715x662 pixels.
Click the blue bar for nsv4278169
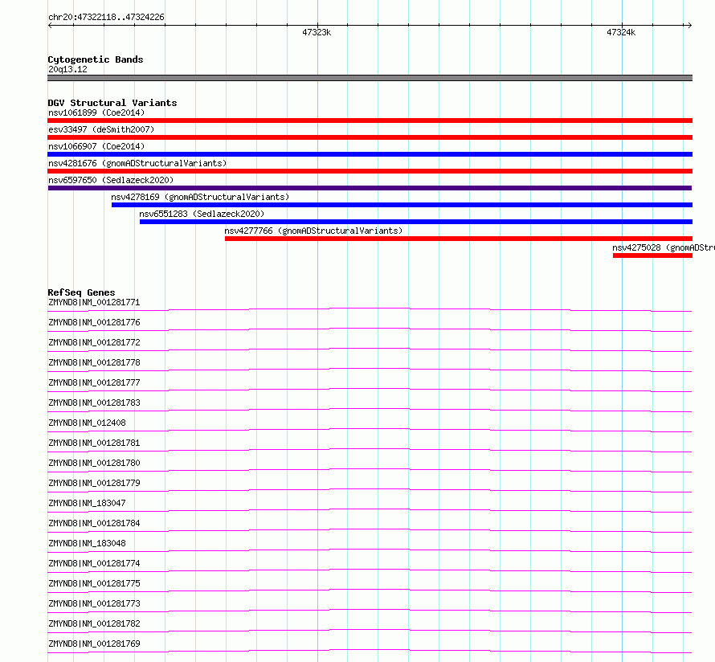[x=402, y=205]
